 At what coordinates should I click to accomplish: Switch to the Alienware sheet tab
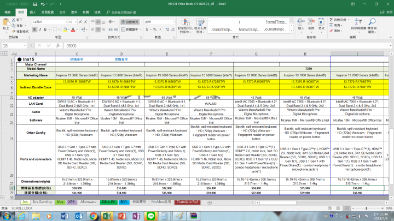(88, 202)
